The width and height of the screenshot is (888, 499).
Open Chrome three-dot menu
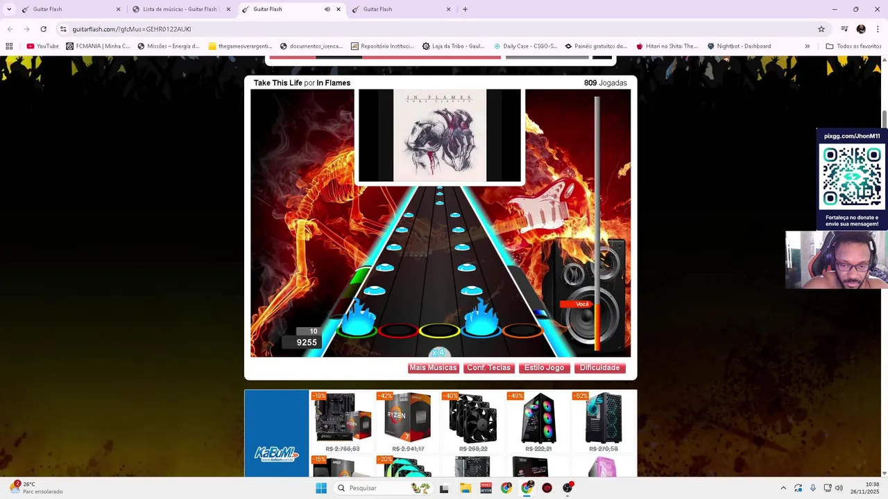[878, 29]
